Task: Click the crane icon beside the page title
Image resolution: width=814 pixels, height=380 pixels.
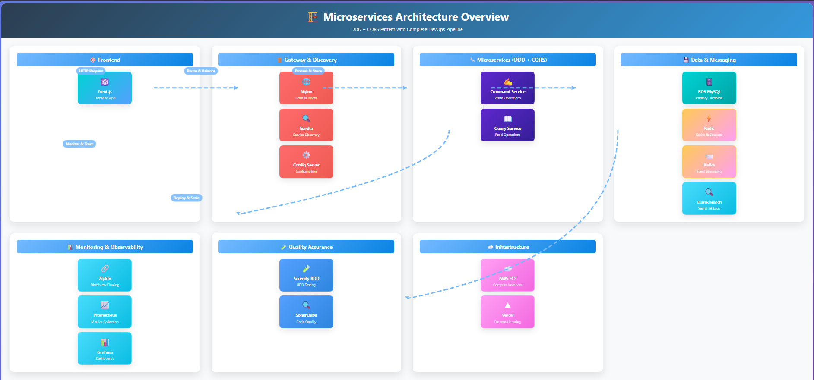Action: pyautogui.click(x=313, y=17)
